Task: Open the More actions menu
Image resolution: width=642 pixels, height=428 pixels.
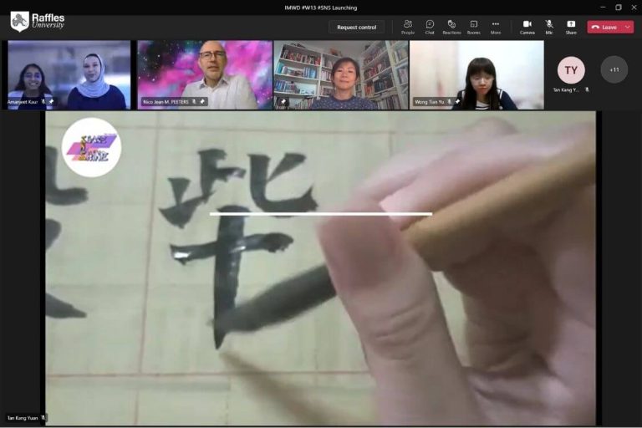Action: [x=495, y=26]
